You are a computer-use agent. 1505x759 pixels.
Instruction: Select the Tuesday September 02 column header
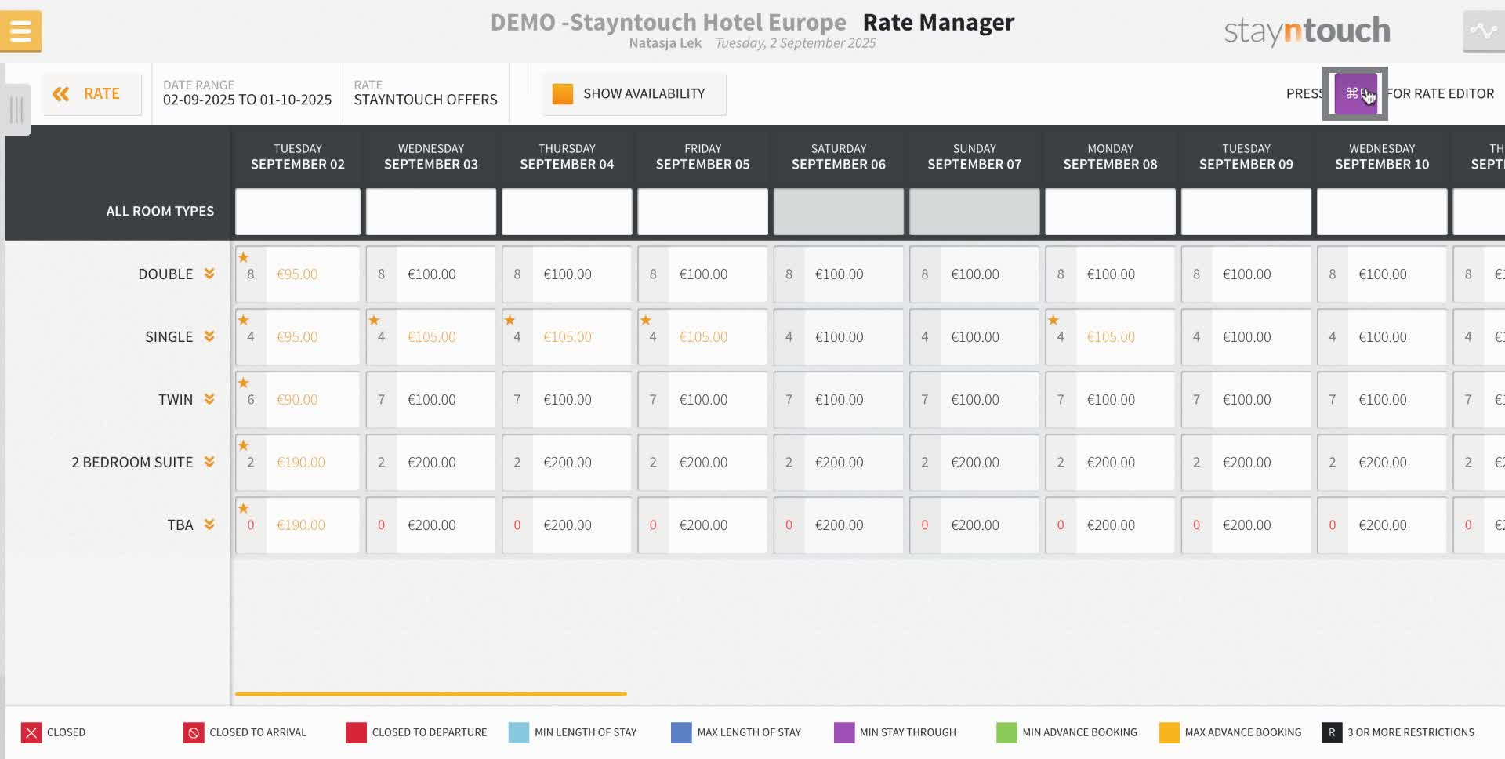[298, 157]
